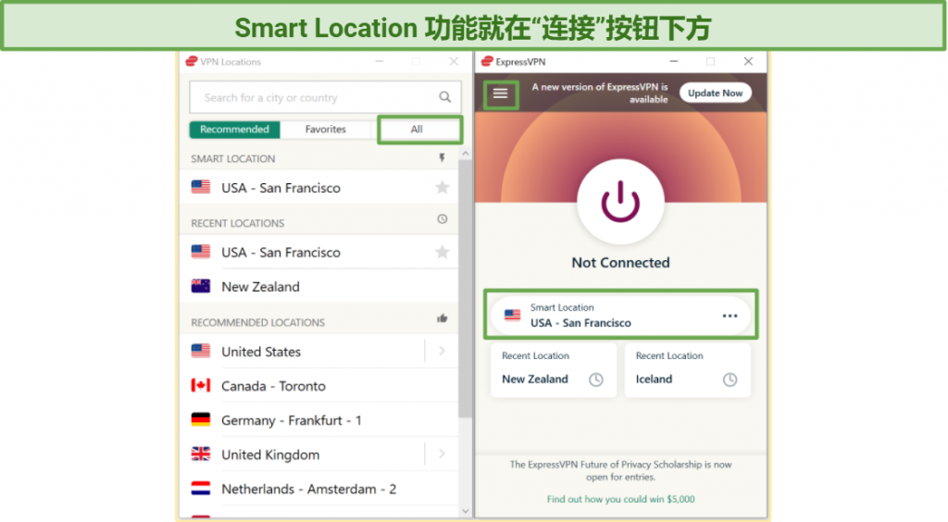Switch to the Recommended tab
Image resolution: width=948 pixels, height=522 pixels.
(x=234, y=130)
